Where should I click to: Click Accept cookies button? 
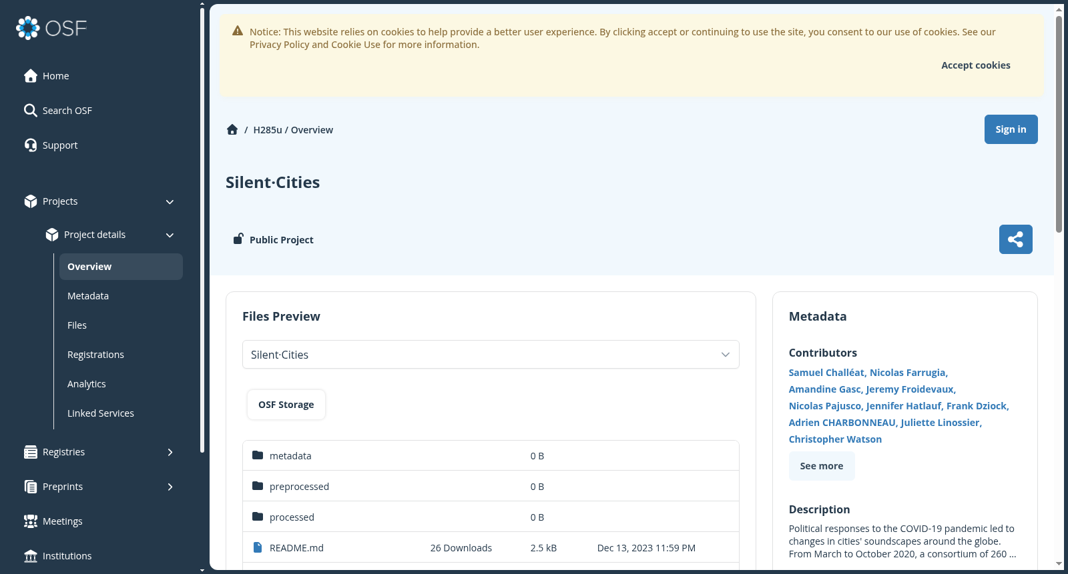[x=975, y=65]
